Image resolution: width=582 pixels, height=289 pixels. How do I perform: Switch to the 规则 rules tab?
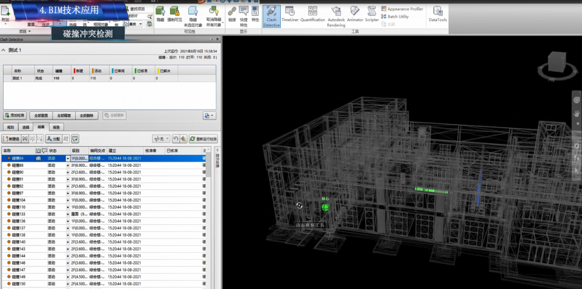click(x=10, y=126)
